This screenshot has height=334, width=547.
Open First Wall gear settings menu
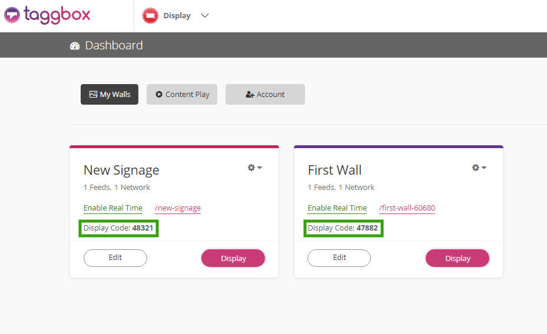pyautogui.click(x=479, y=168)
